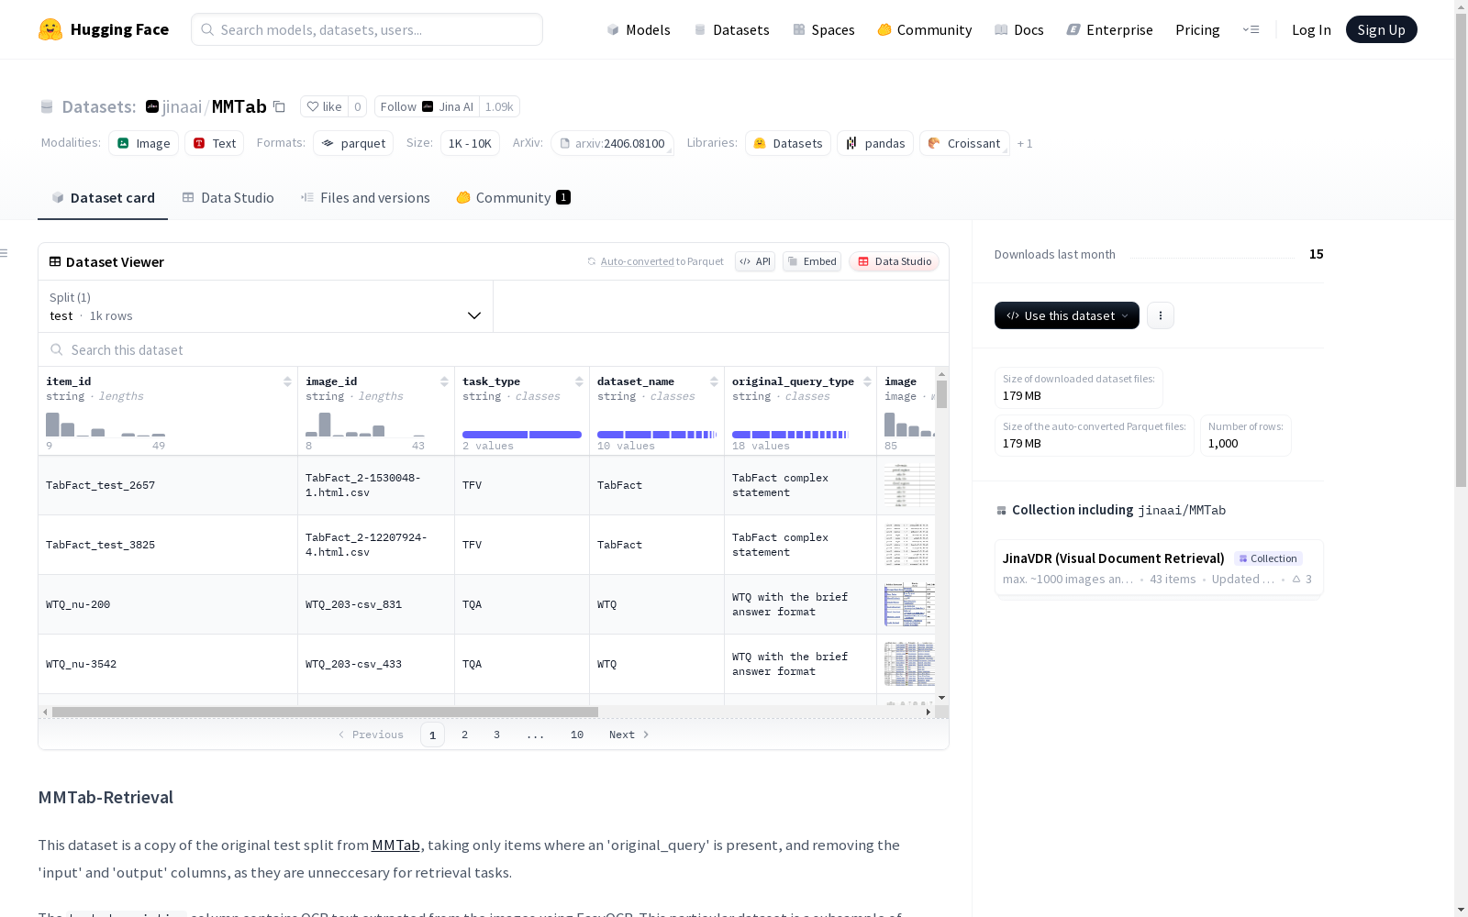Open the jinaai organization link
Viewport: 1468px width, 917px height.
182,106
